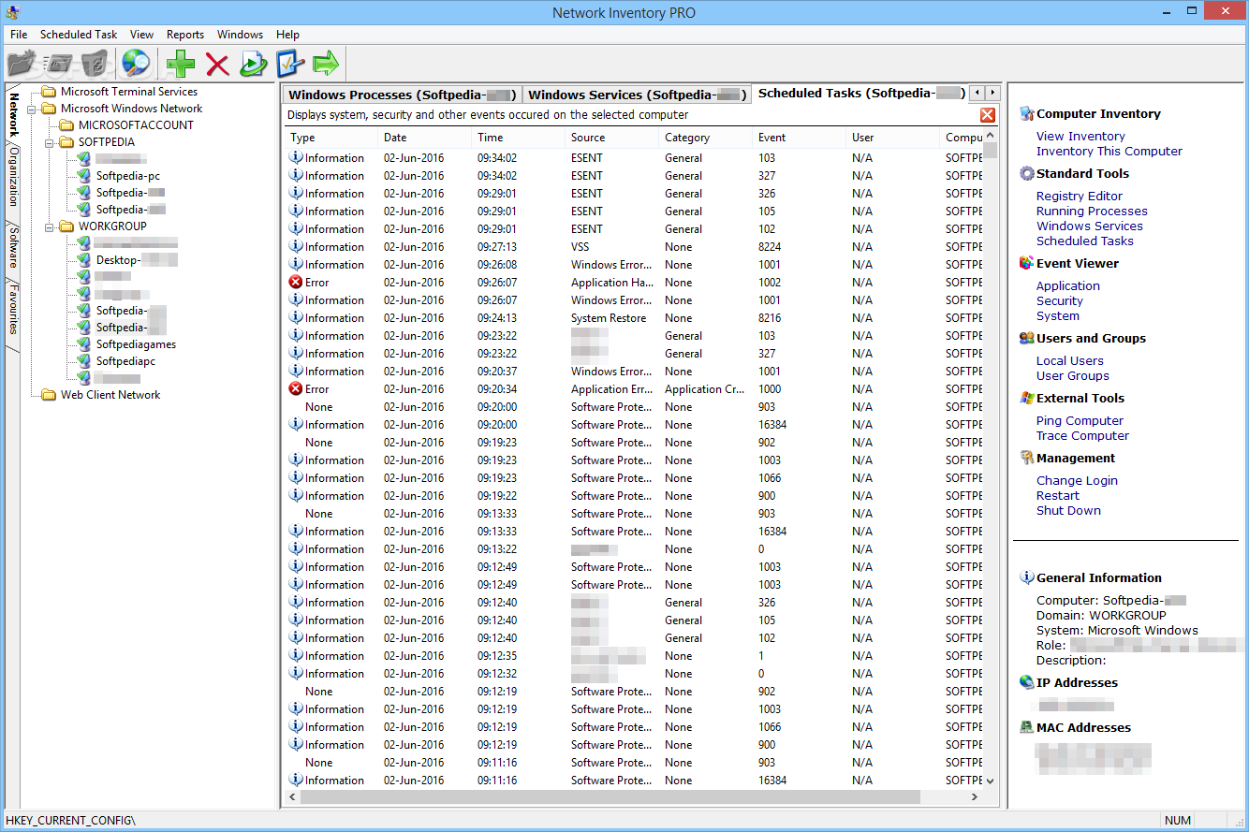1249x832 pixels.
Task: Click the event cell '8224'
Action: (x=770, y=246)
